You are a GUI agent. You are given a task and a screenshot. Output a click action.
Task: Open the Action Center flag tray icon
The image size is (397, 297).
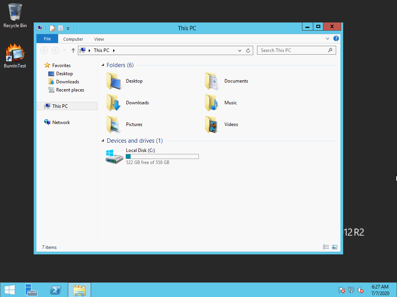342,290
